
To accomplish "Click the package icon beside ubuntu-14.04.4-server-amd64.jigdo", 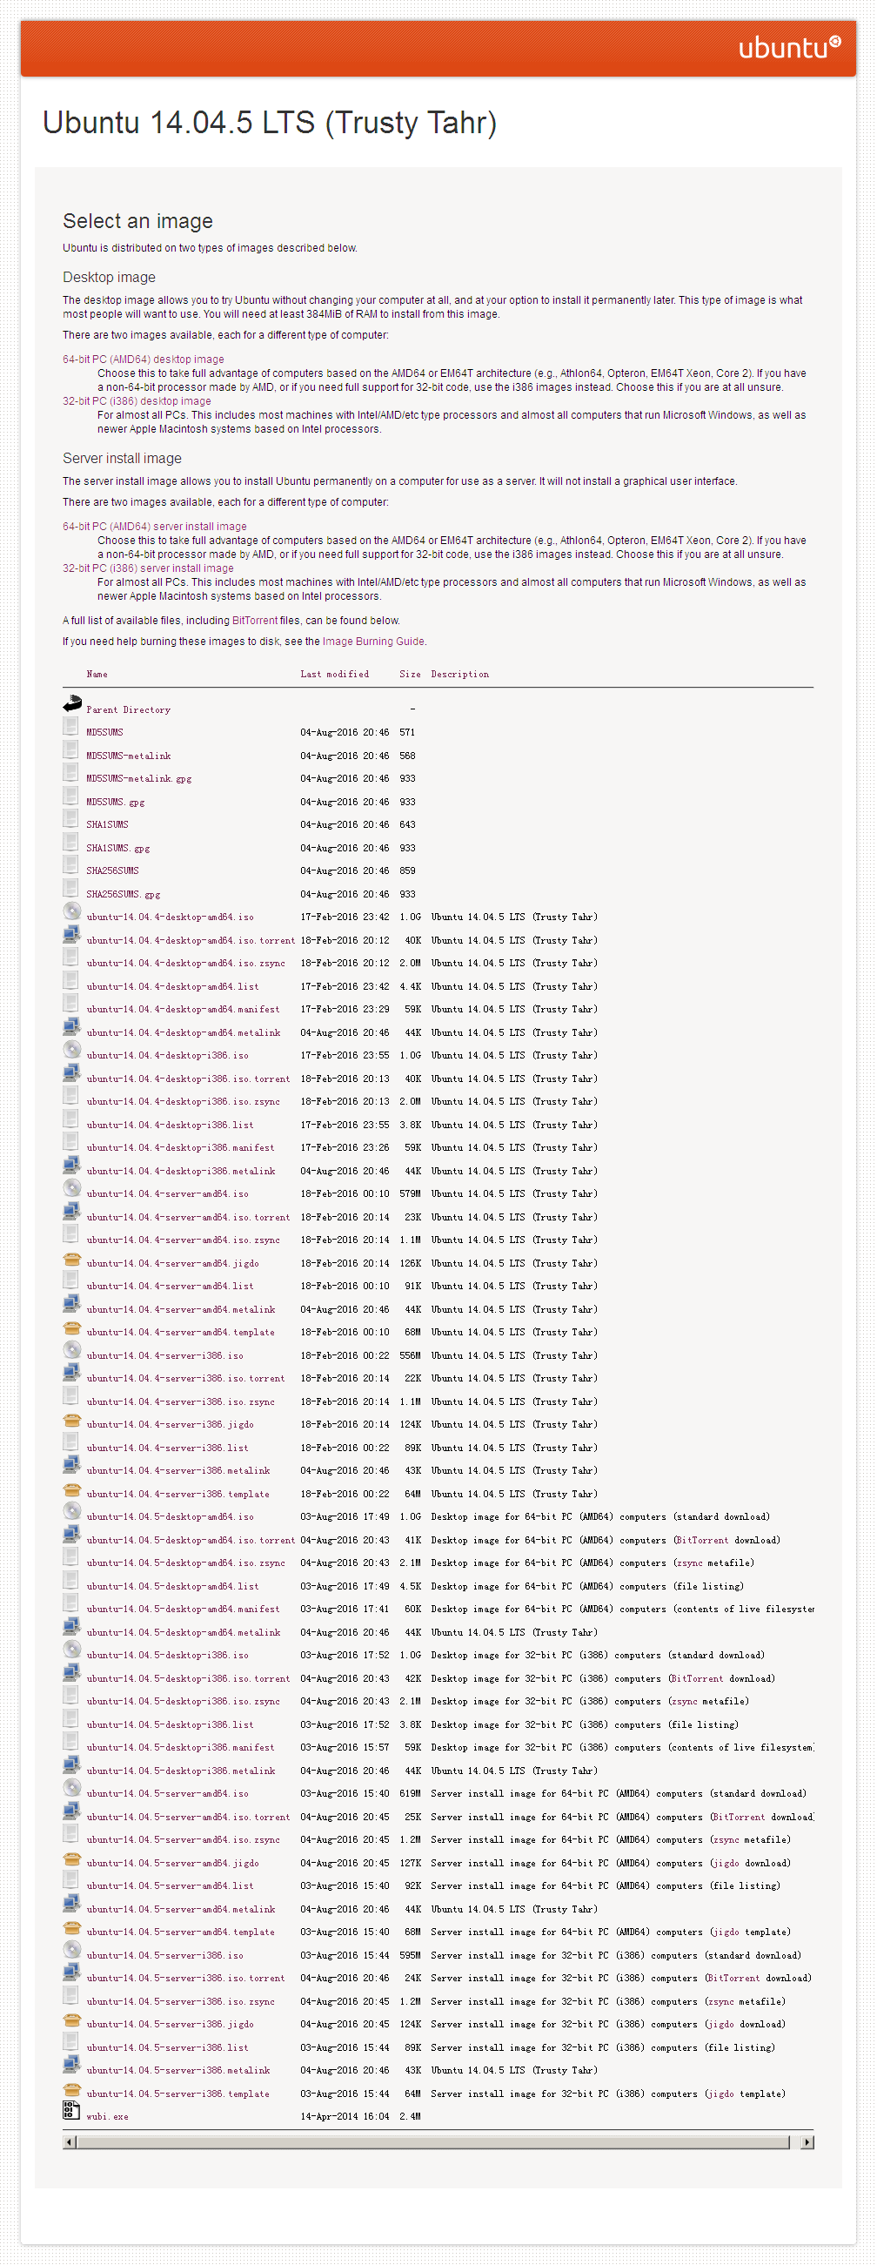I will 72,1258.
